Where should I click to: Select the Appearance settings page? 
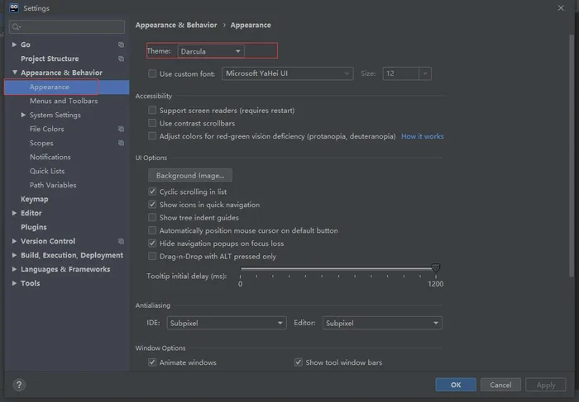coord(67,87)
